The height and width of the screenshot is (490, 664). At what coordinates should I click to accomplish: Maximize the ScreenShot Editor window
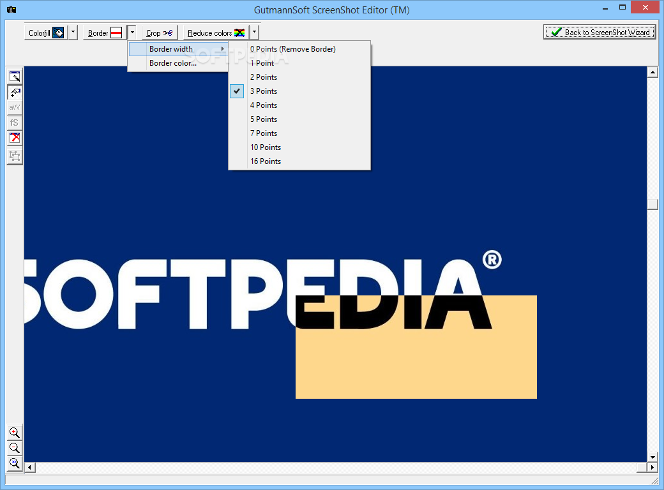(x=622, y=8)
